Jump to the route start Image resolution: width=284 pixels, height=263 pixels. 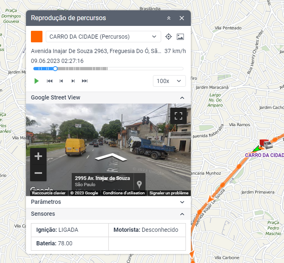49,81
